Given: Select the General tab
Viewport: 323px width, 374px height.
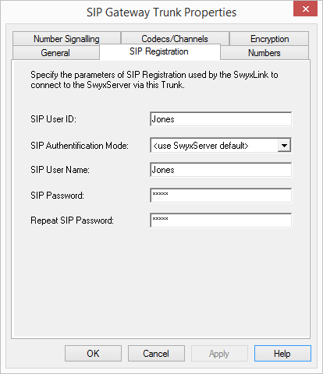Looking at the screenshot, I should (55, 53).
